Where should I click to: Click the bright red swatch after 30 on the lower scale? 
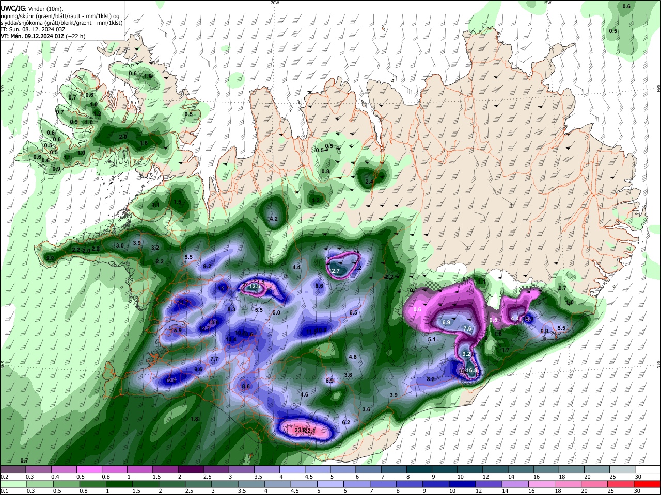point(648,484)
